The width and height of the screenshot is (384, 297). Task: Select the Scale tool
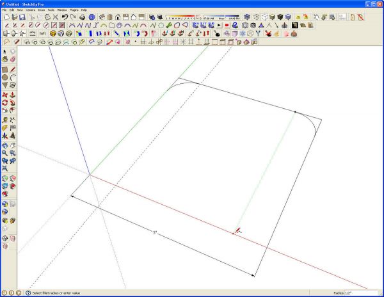tap(4, 111)
